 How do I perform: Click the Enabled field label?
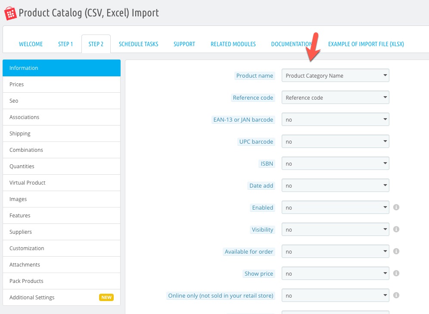click(x=263, y=208)
